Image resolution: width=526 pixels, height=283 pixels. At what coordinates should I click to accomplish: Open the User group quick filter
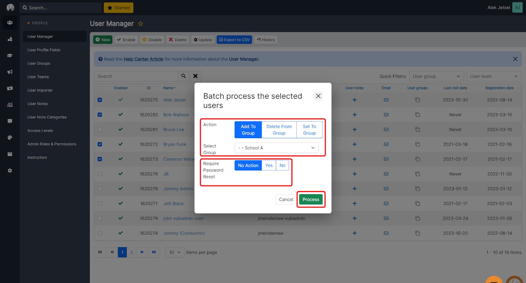(437, 76)
